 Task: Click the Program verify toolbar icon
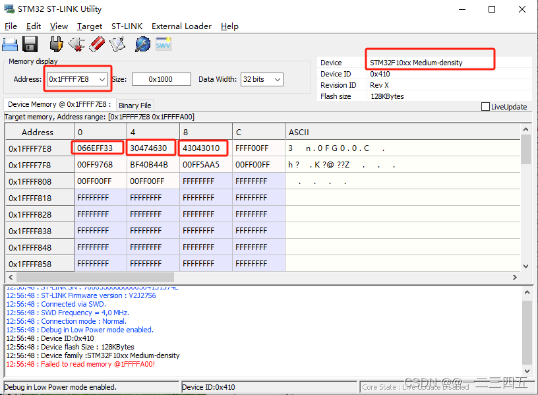117,44
